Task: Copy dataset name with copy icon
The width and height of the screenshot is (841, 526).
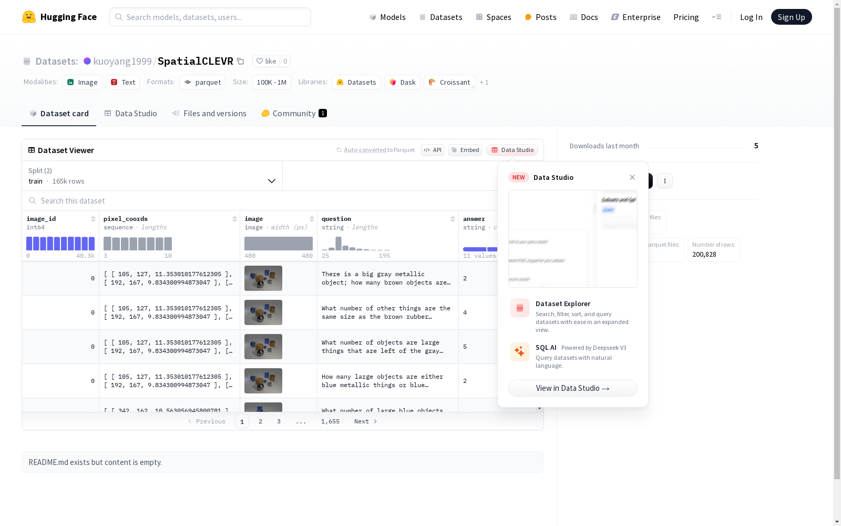Action: pos(240,61)
